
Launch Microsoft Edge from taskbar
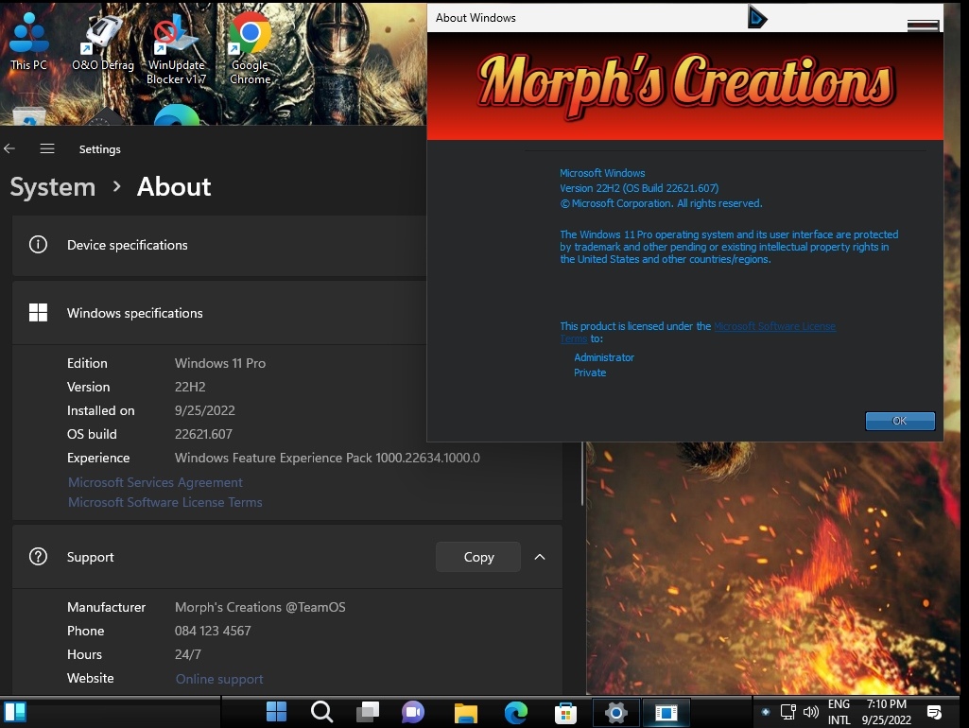(515, 713)
